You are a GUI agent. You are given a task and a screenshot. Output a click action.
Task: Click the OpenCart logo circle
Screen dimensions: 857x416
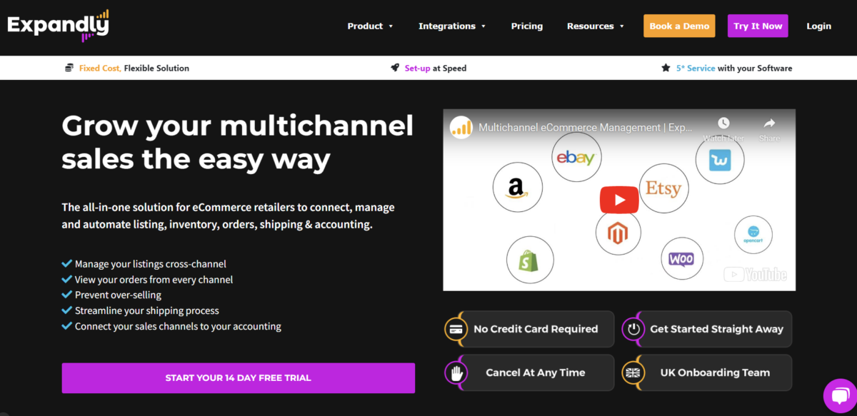753,235
